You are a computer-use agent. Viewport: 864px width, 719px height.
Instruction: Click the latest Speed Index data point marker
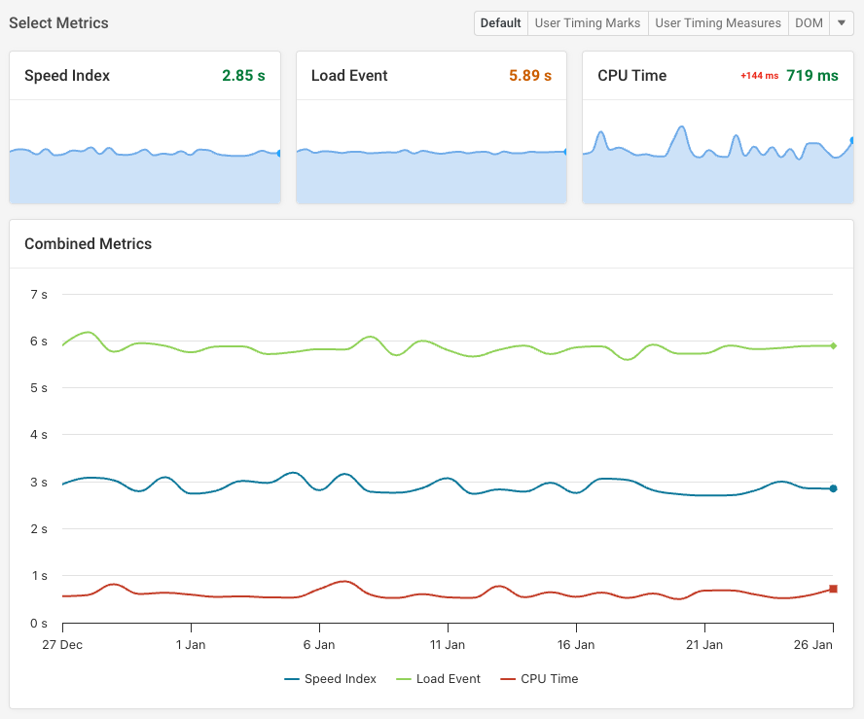(x=832, y=489)
